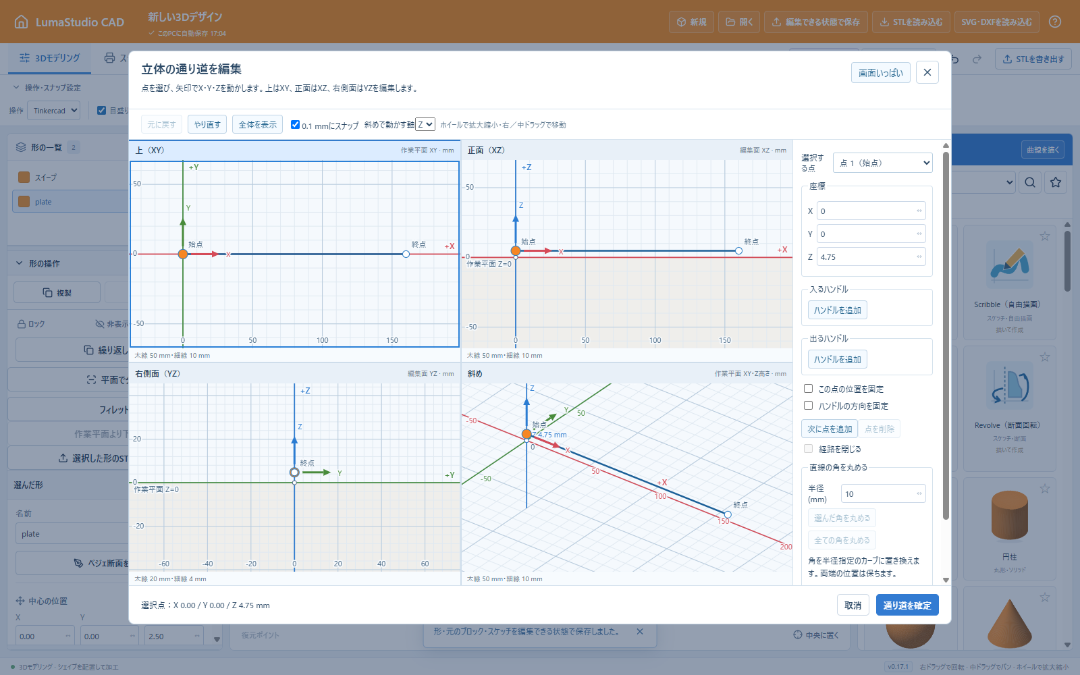Click the LumaStudio CAD home icon
This screenshot has height=675, width=1080.
(x=22, y=22)
